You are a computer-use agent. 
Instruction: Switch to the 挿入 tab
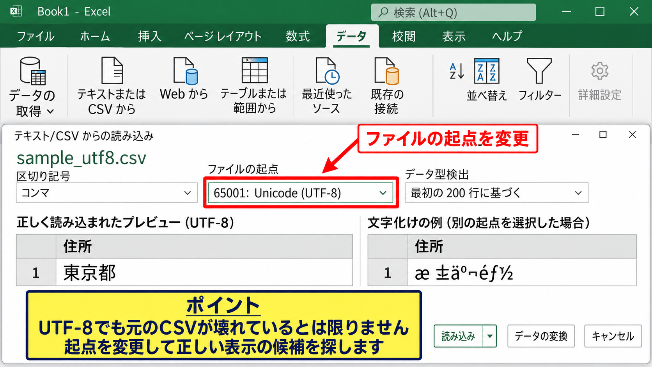[x=150, y=36]
